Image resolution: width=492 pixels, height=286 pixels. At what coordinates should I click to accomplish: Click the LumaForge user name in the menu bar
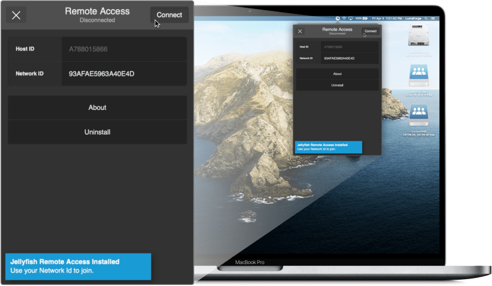click(413, 18)
